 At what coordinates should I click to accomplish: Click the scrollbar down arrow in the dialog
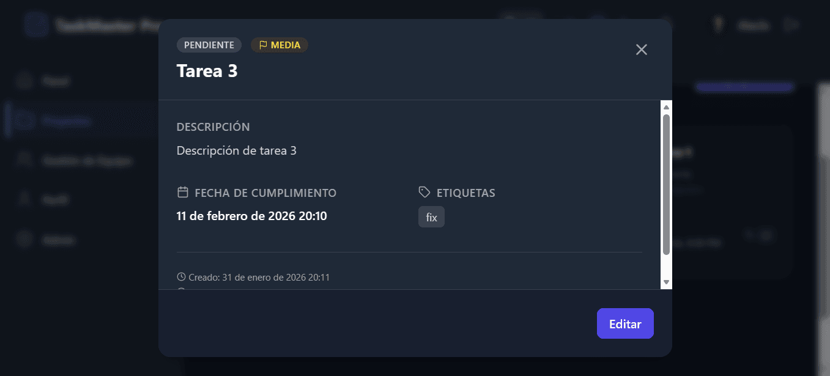pyautogui.click(x=666, y=282)
